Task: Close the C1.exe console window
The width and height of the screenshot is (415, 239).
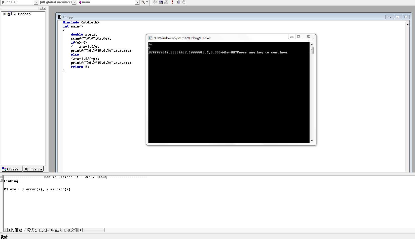Action: click(x=308, y=37)
